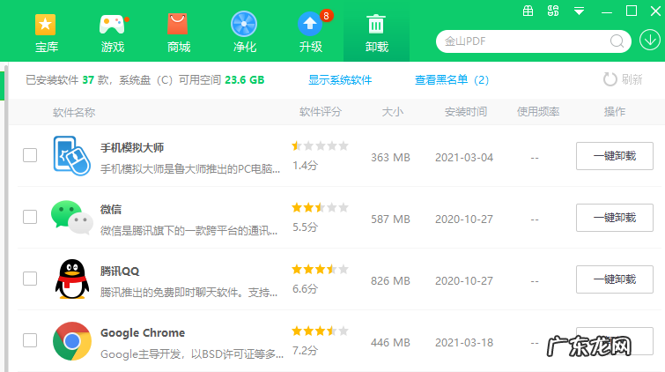Viewport: 665px width, 372px height.
Task: Click the red 8 badge on 升级
Action: coord(326,16)
